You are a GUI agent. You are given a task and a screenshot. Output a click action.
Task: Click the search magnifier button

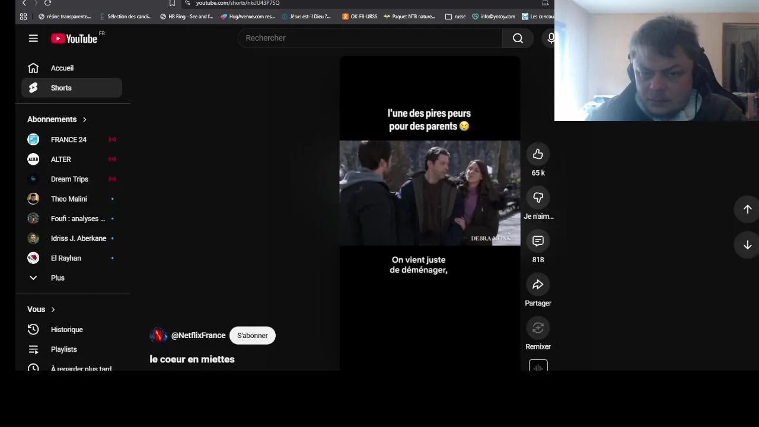click(518, 38)
